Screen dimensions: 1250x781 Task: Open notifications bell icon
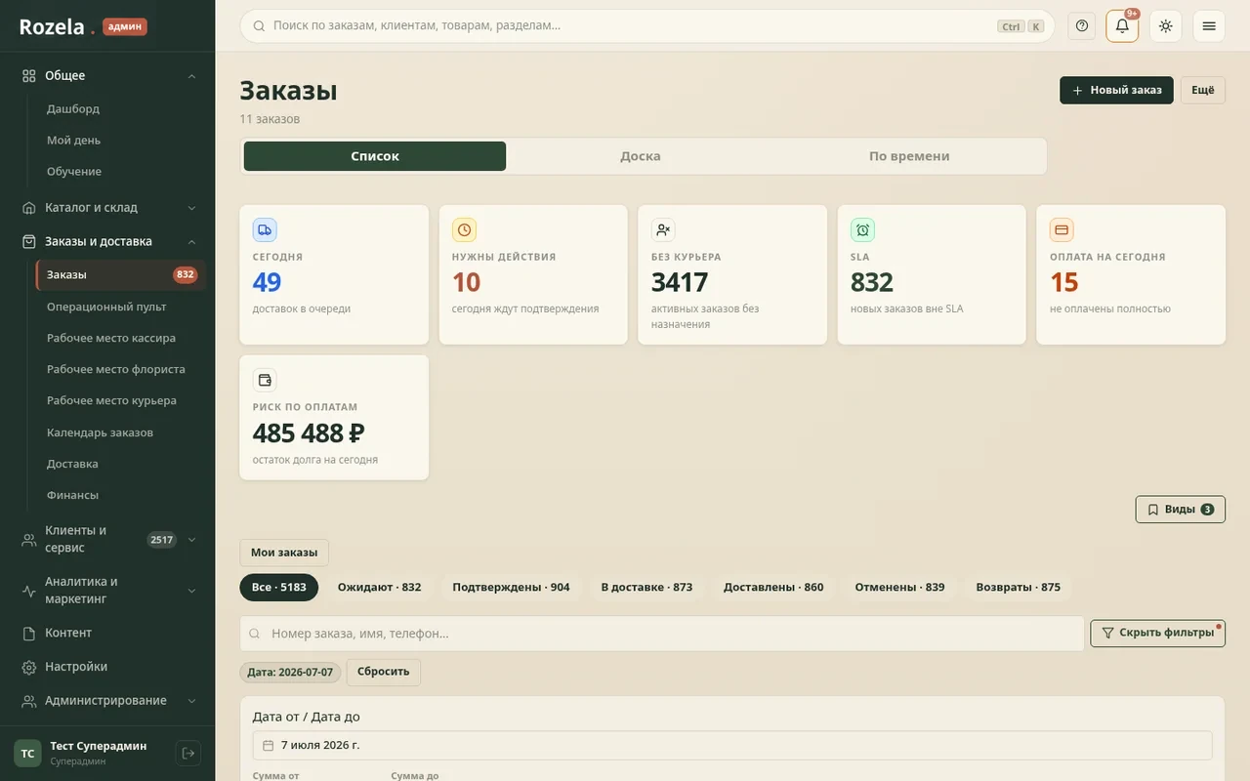(x=1122, y=26)
